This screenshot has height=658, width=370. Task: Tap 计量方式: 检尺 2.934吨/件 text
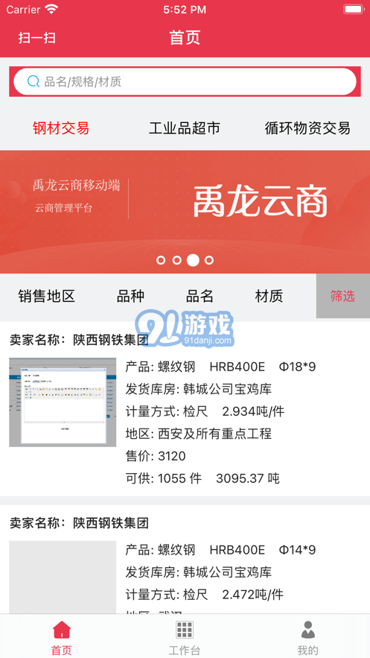point(205,411)
